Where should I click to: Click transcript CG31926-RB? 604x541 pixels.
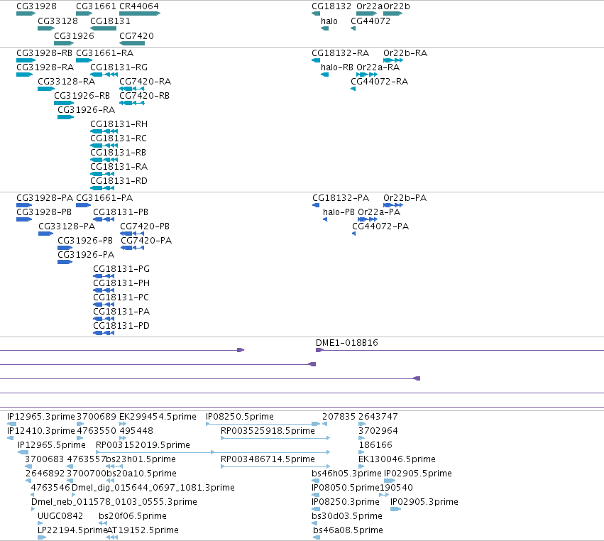82,96
